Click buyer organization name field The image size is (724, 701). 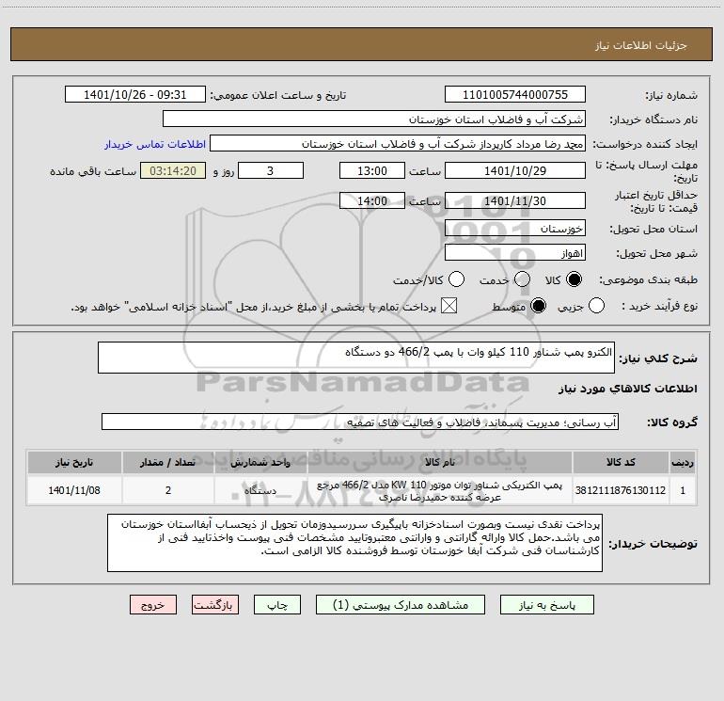click(x=374, y=119)
